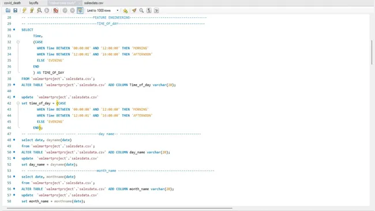
Task: Click the END keyword on line 36
Action: click(36, 66)
